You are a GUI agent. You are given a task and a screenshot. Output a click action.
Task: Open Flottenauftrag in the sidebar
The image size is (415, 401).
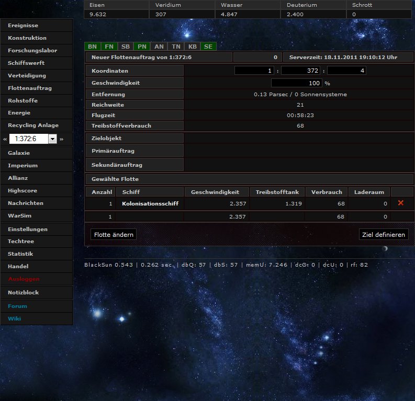(37, 88)
